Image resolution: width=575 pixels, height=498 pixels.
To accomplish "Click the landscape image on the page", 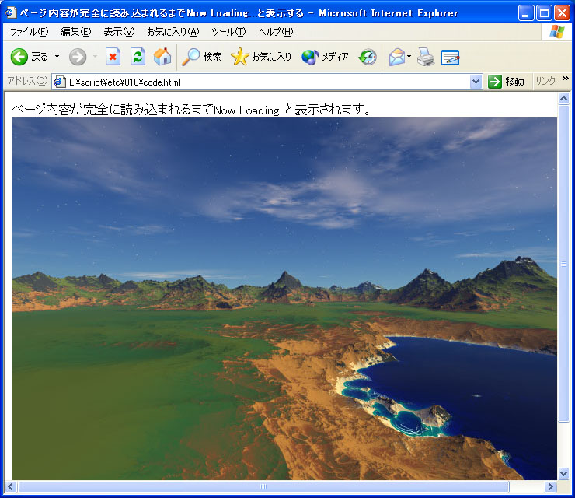I will [284, 299].
